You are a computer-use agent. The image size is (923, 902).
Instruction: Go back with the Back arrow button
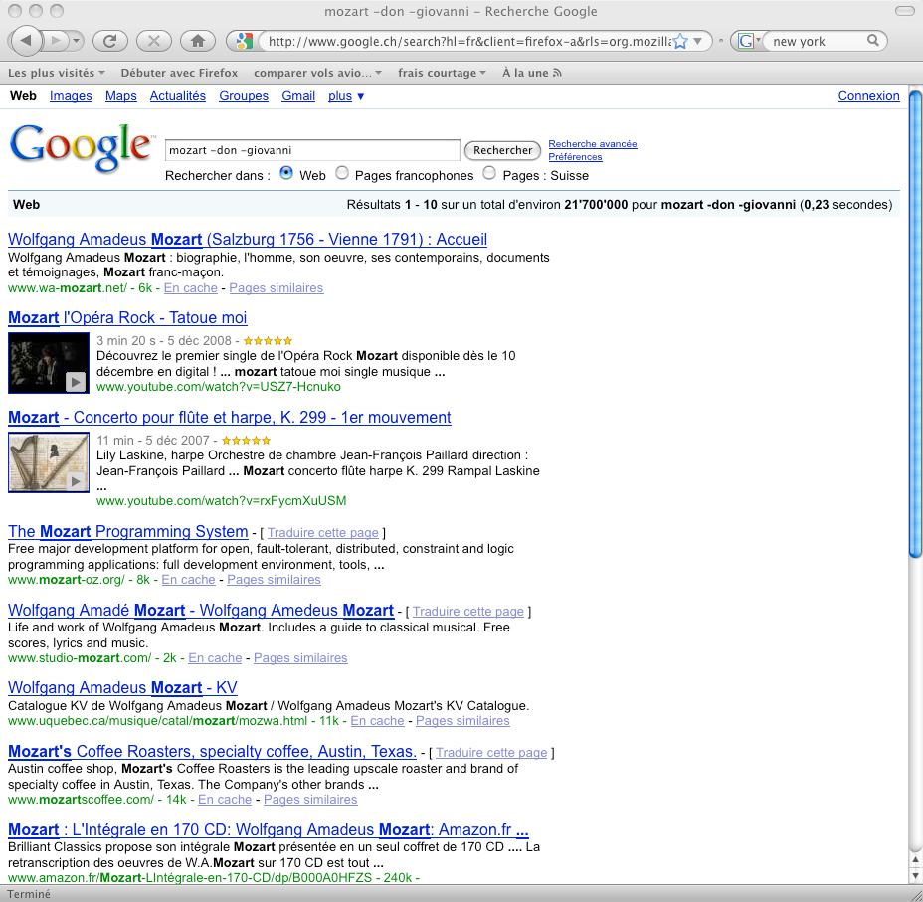(x=26, y=41)
